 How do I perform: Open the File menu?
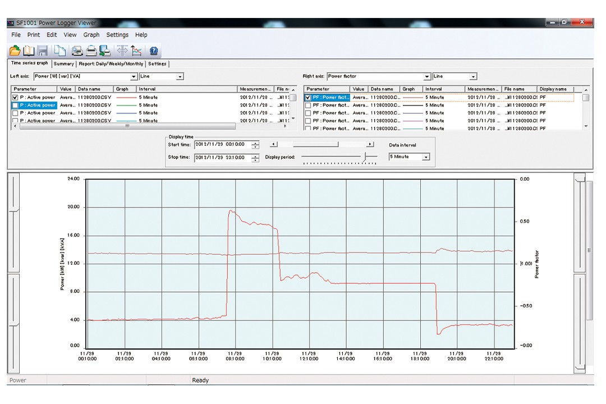click(x=16, y=35)
